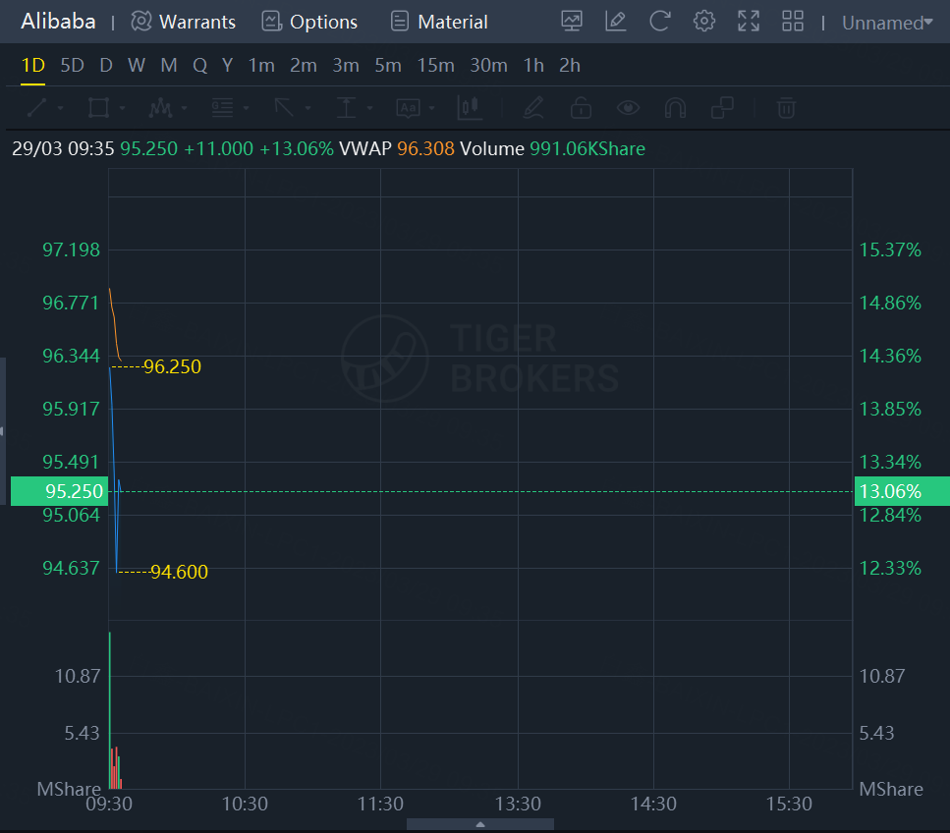Switch to the 5D timeframe

(72, 65)
